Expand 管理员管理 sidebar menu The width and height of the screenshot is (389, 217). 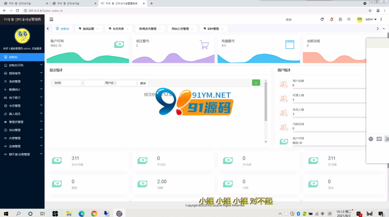[x=22, y=122]
